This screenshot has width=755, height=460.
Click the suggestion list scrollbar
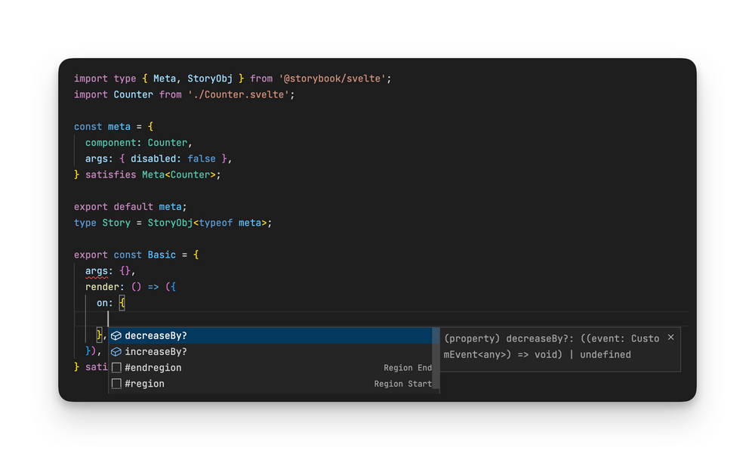(x=436, y=355)
